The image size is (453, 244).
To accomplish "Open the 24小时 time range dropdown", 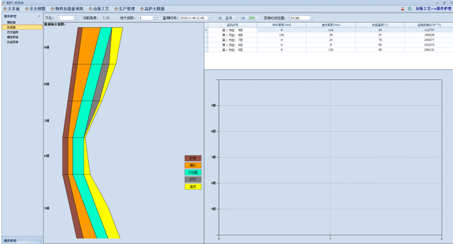I will [312, 18].
